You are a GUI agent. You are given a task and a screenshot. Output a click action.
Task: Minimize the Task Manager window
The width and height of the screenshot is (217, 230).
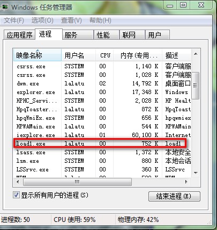point(170,5)
